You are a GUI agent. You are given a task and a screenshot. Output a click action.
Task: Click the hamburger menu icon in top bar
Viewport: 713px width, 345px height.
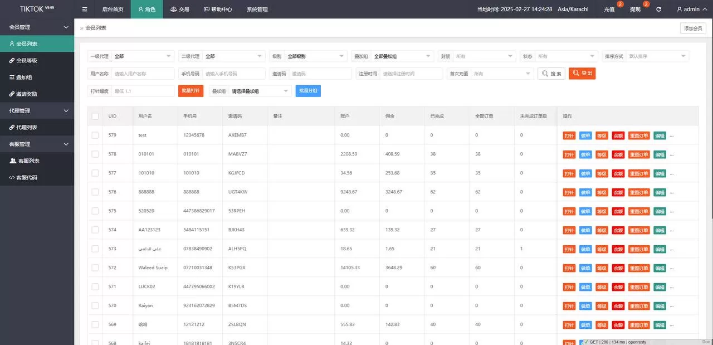tap(85, 9)
